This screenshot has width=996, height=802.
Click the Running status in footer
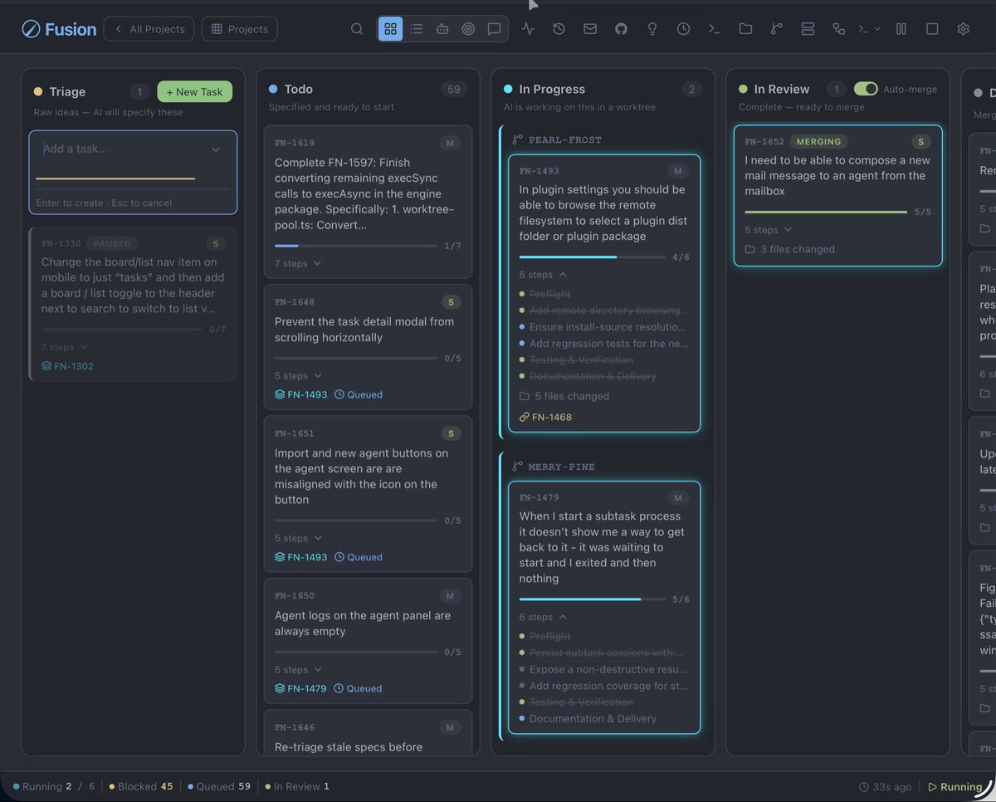click(54, 786)
